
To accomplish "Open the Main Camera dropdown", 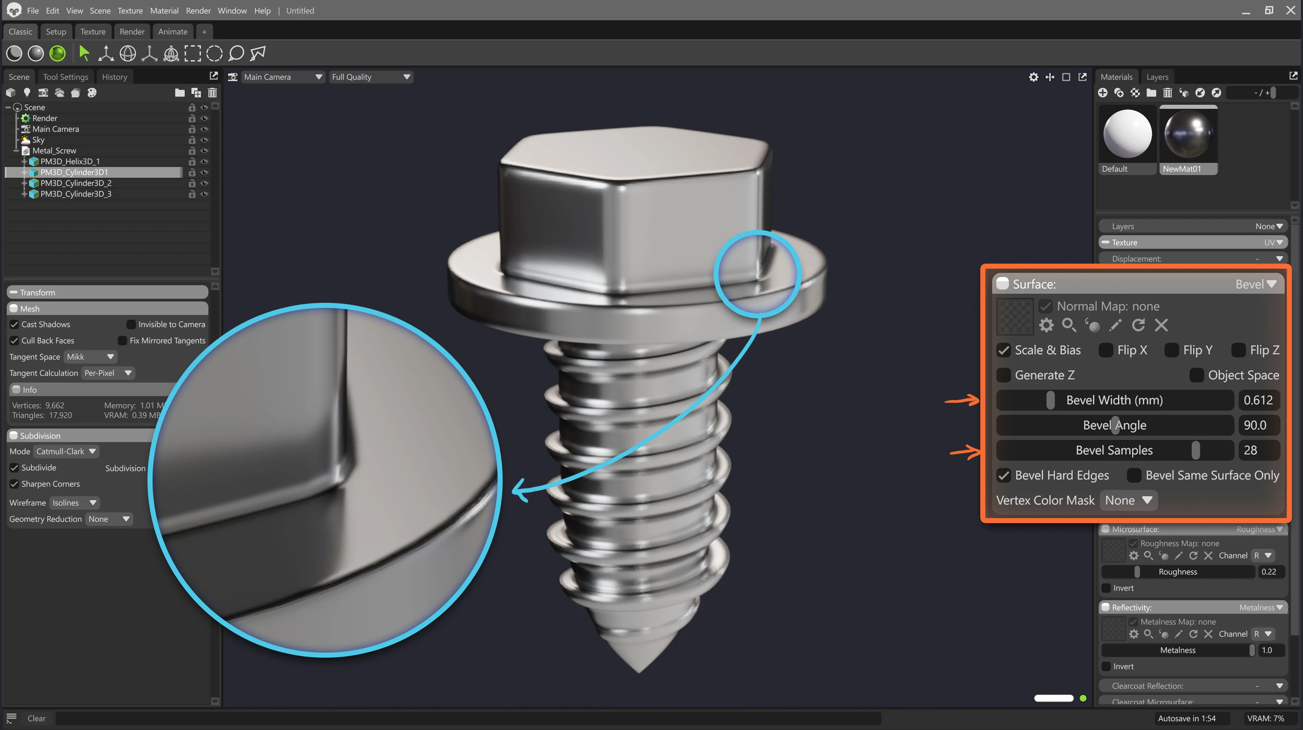I will [x=283, y=77].
